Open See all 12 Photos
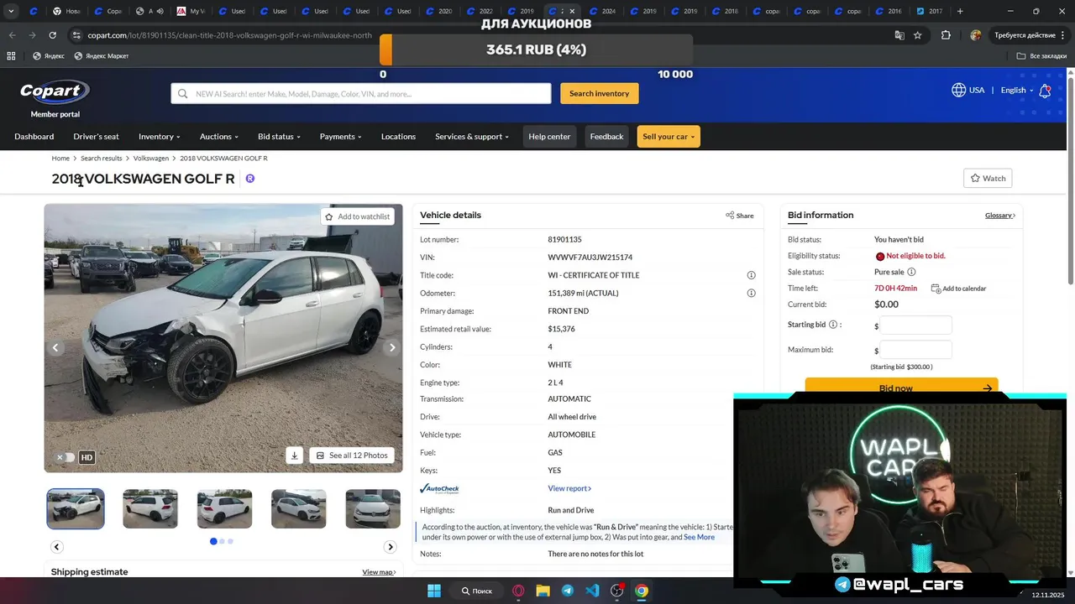1075x604 pixels. tap(352, 456)
